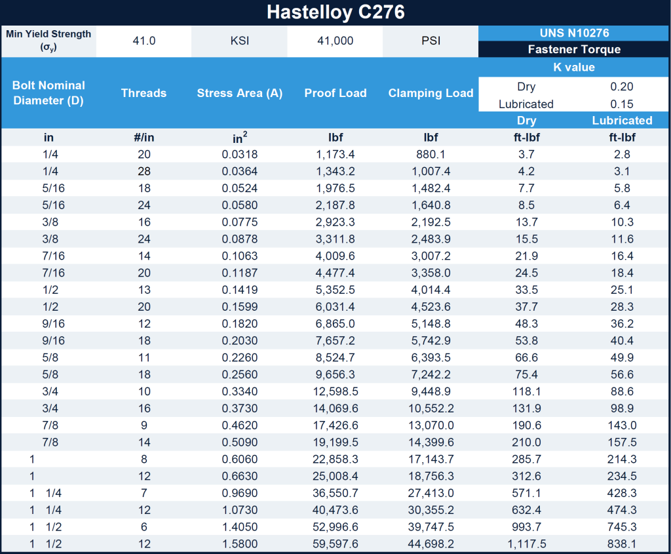Select dry torque "3.7"

(526, 155)
